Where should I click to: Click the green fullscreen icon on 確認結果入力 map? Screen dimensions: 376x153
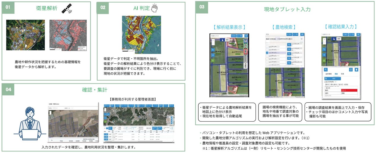click(x=324, y=60)
